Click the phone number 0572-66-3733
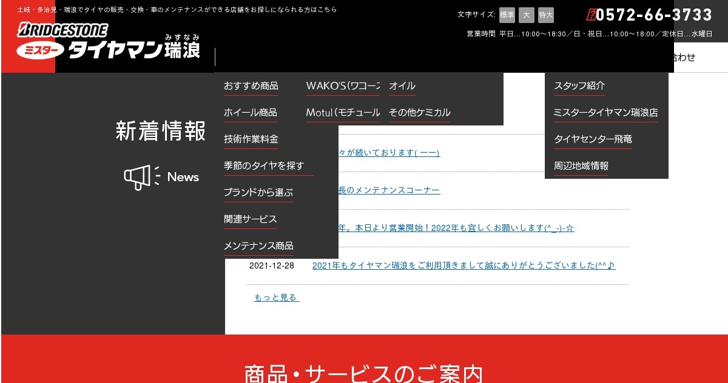 pyautogui.click(x=649, y=15)
